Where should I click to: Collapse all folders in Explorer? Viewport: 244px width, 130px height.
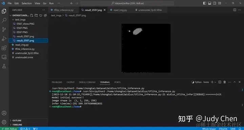tap(45, 15)
